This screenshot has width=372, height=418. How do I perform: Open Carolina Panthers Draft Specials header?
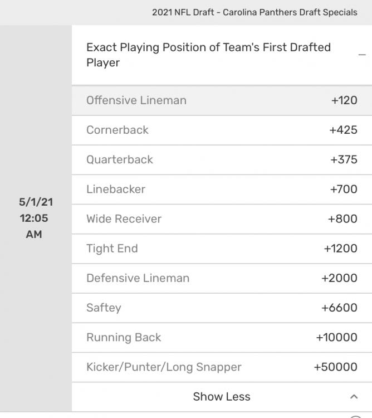coord(254,12)
